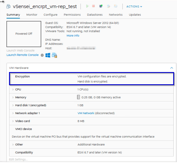Click the Power Off stop icon
The height and width of the screenshot is (163, 177).
pyautogui.click(x=94, y=6)
